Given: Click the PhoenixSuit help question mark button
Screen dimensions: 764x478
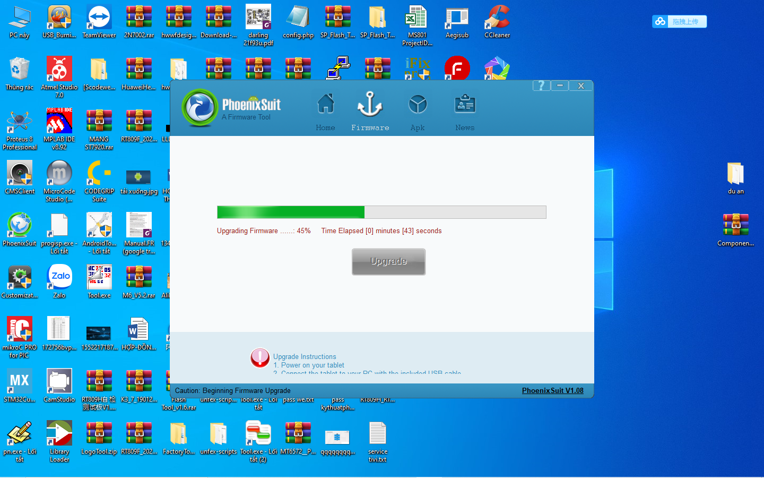Looking at the screenshot, I should pyautogui.click(x=541, y=86).
